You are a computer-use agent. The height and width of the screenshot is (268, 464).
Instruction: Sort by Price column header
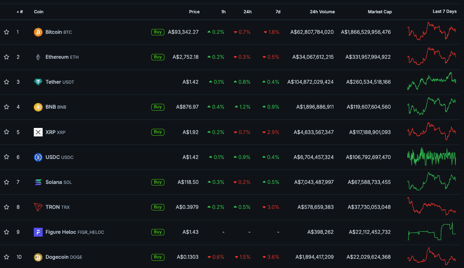[x=194, y=12]
